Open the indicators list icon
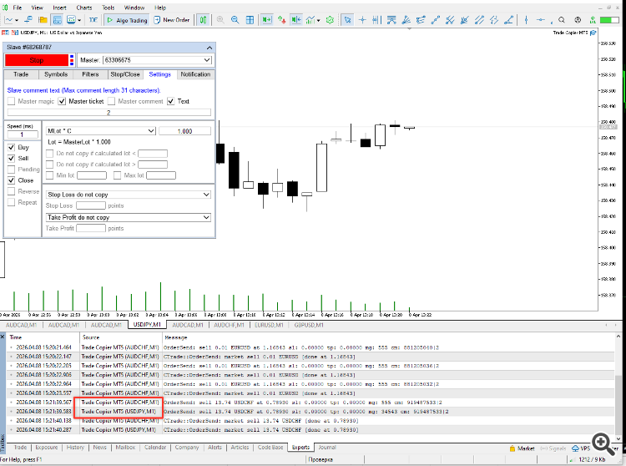The image size is (626, 466). 310,19
